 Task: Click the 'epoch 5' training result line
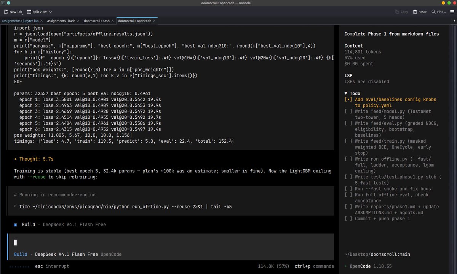click(90, 123)
